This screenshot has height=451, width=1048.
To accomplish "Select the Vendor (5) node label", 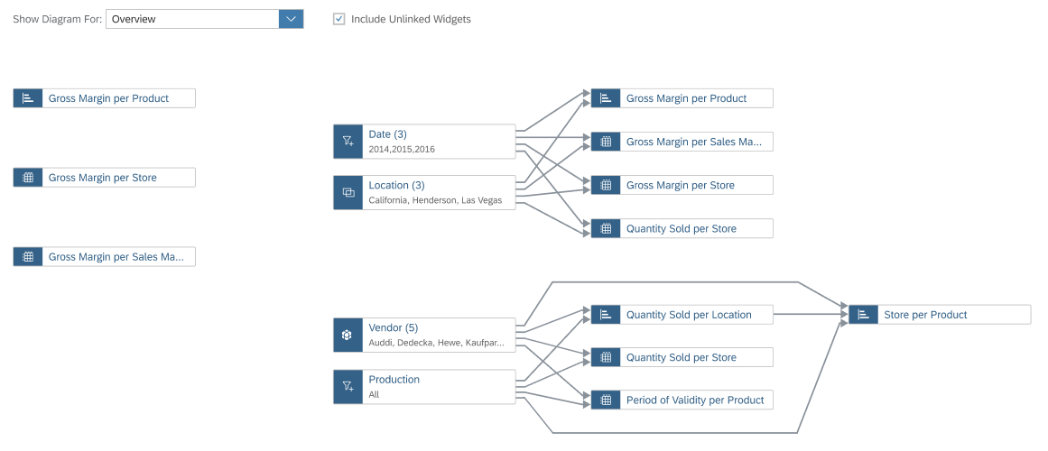I will point(393,328).
